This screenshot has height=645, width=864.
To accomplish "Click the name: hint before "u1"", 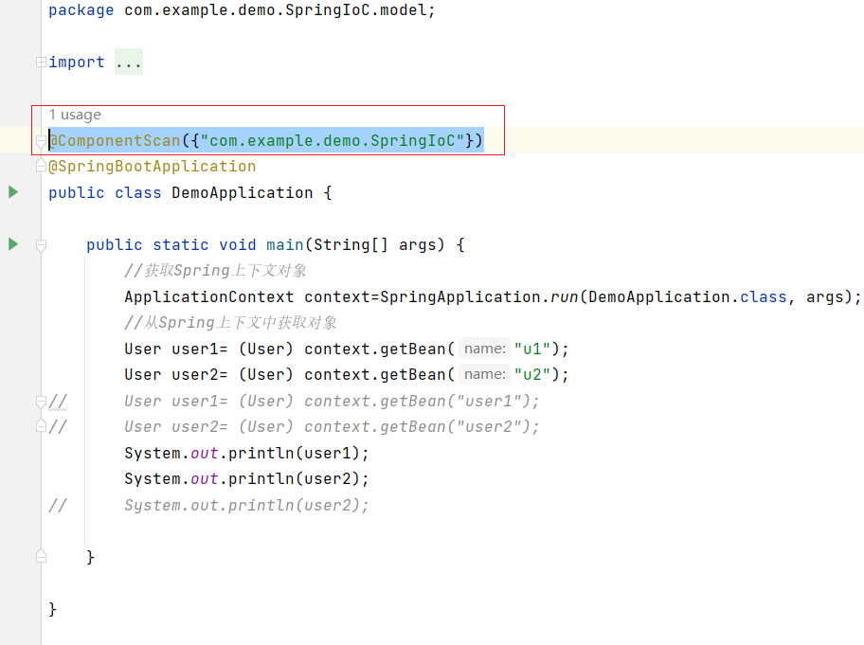I will tap(484, 349).
